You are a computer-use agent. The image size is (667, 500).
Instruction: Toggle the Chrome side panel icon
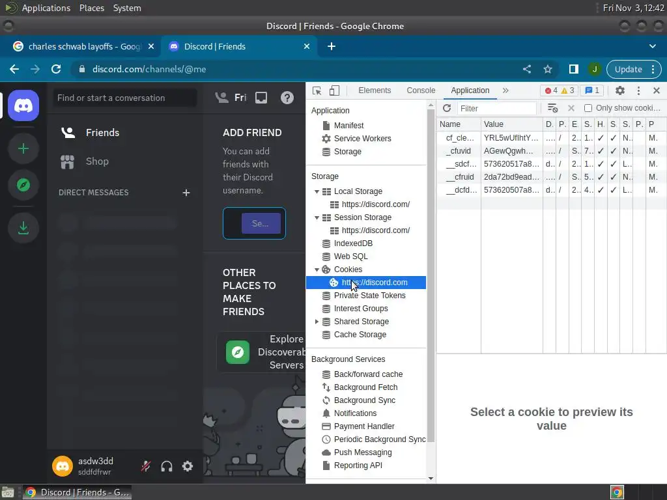(574, 69)
